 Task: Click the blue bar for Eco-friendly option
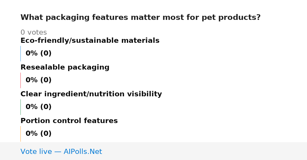click(x=20, y=54)
